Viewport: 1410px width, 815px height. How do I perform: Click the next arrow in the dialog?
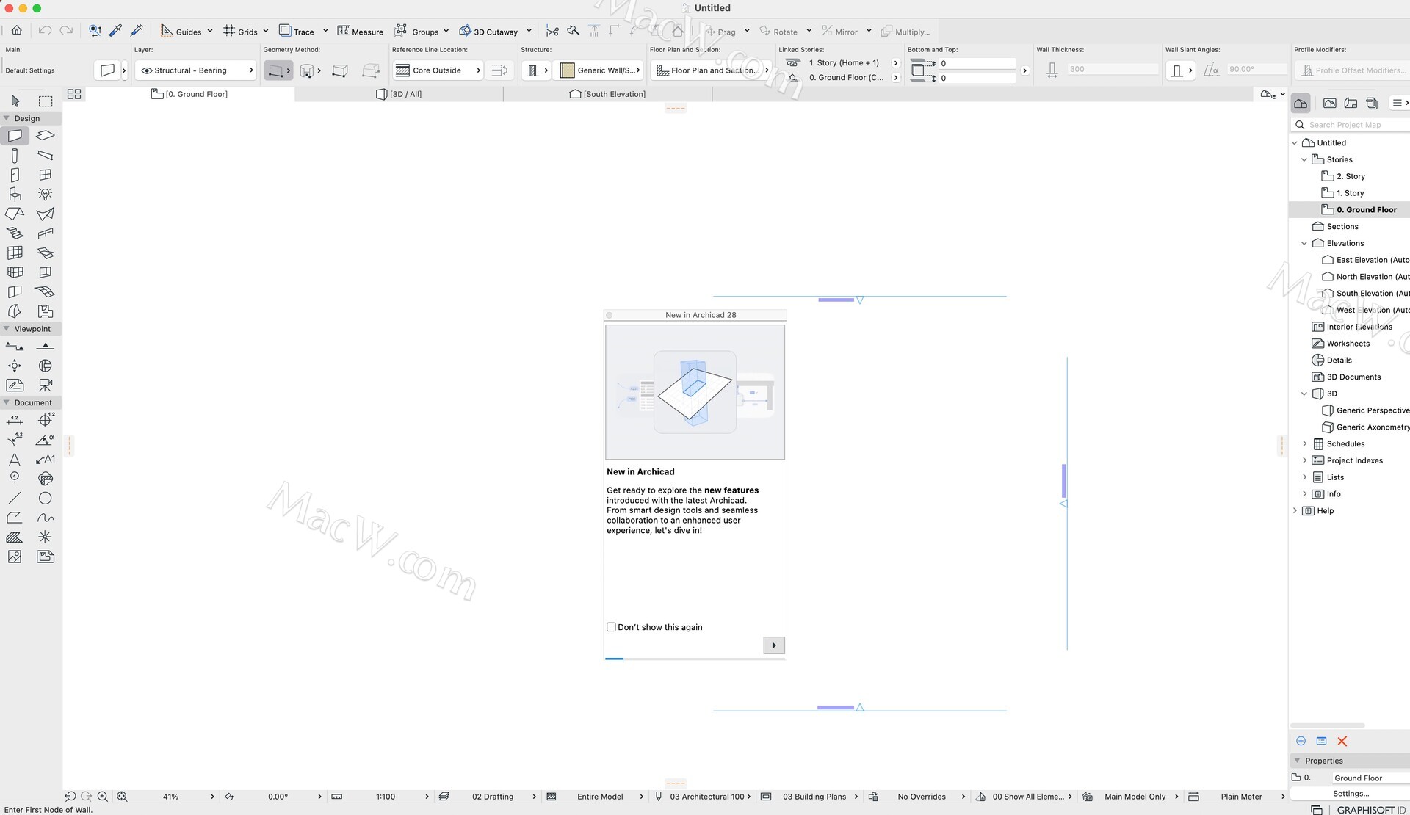point(774,645)
